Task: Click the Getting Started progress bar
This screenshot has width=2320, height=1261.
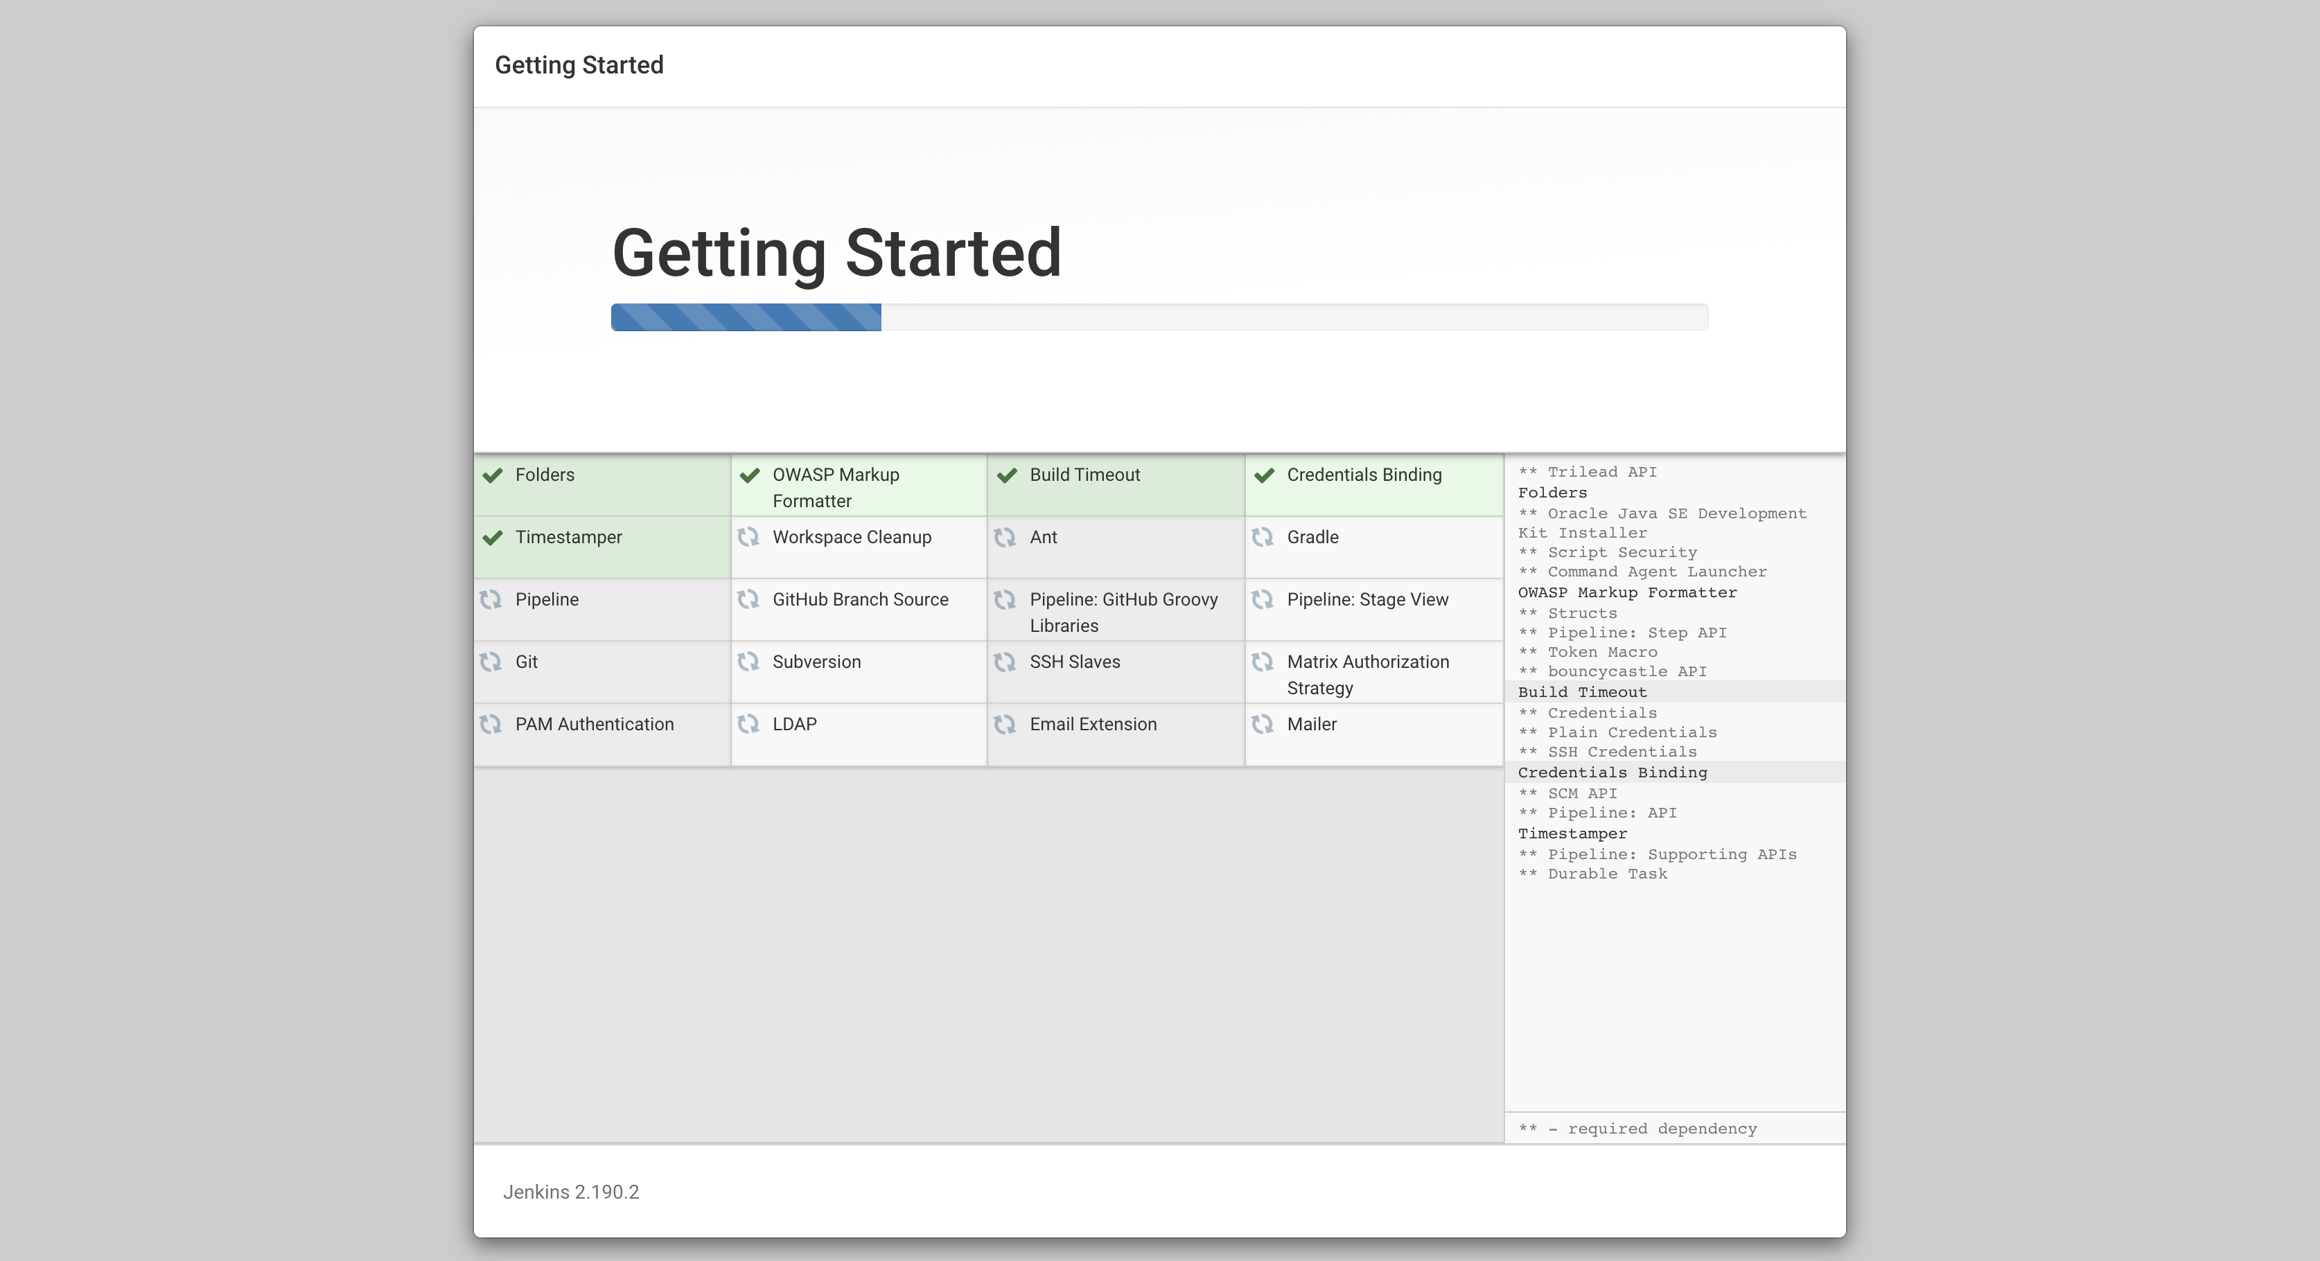Action: pos(1160,318)
